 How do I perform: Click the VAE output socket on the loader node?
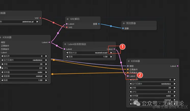(x=40, y=18)
